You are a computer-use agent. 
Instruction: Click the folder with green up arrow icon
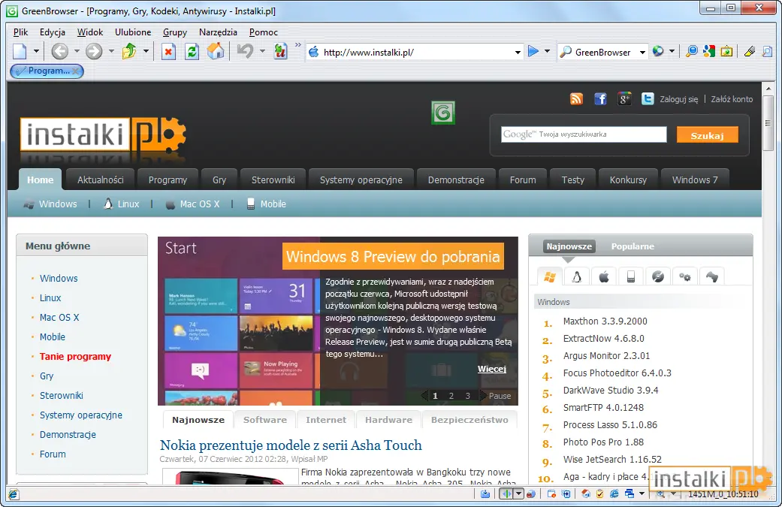pos(129,51)
